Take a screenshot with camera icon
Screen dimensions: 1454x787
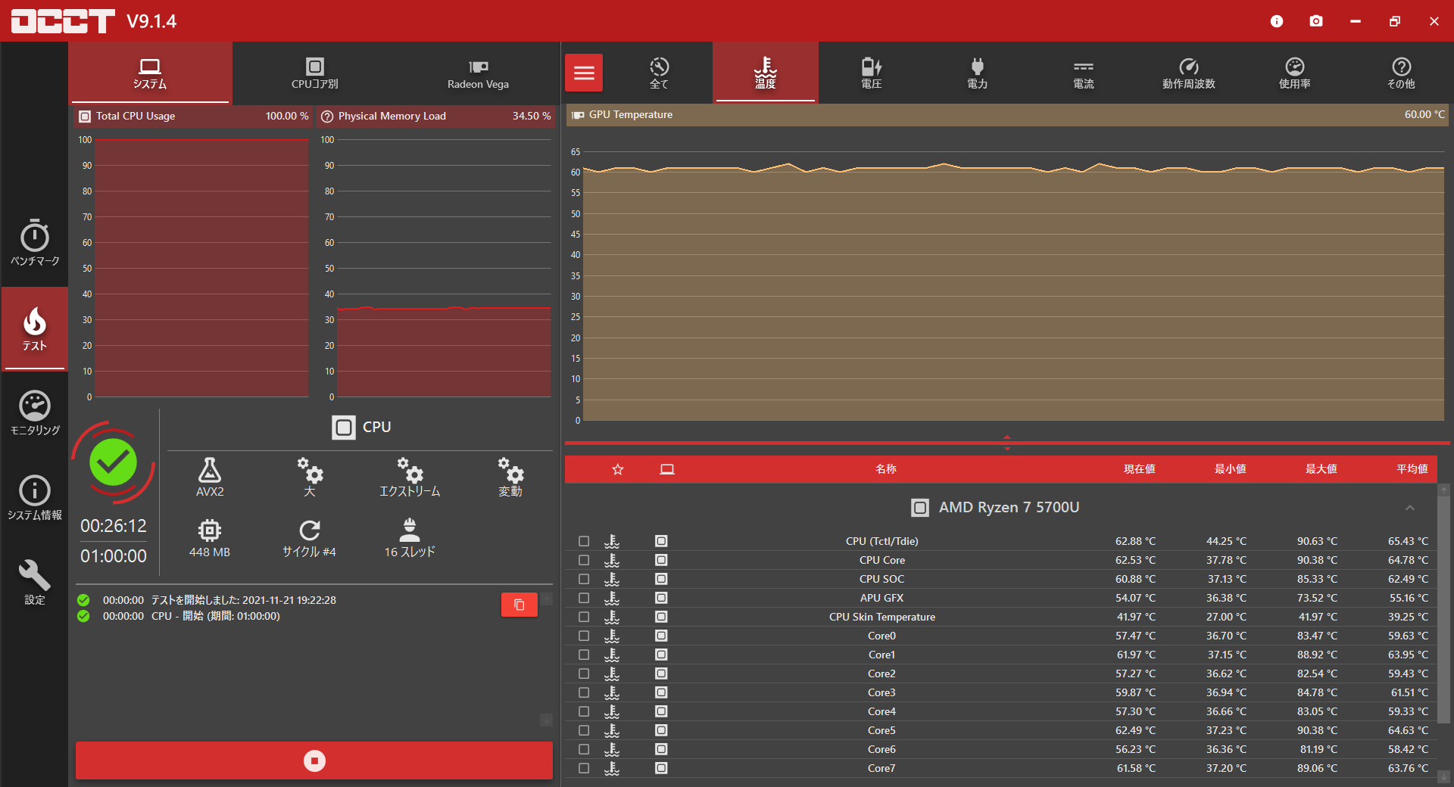pos(1316,21)
